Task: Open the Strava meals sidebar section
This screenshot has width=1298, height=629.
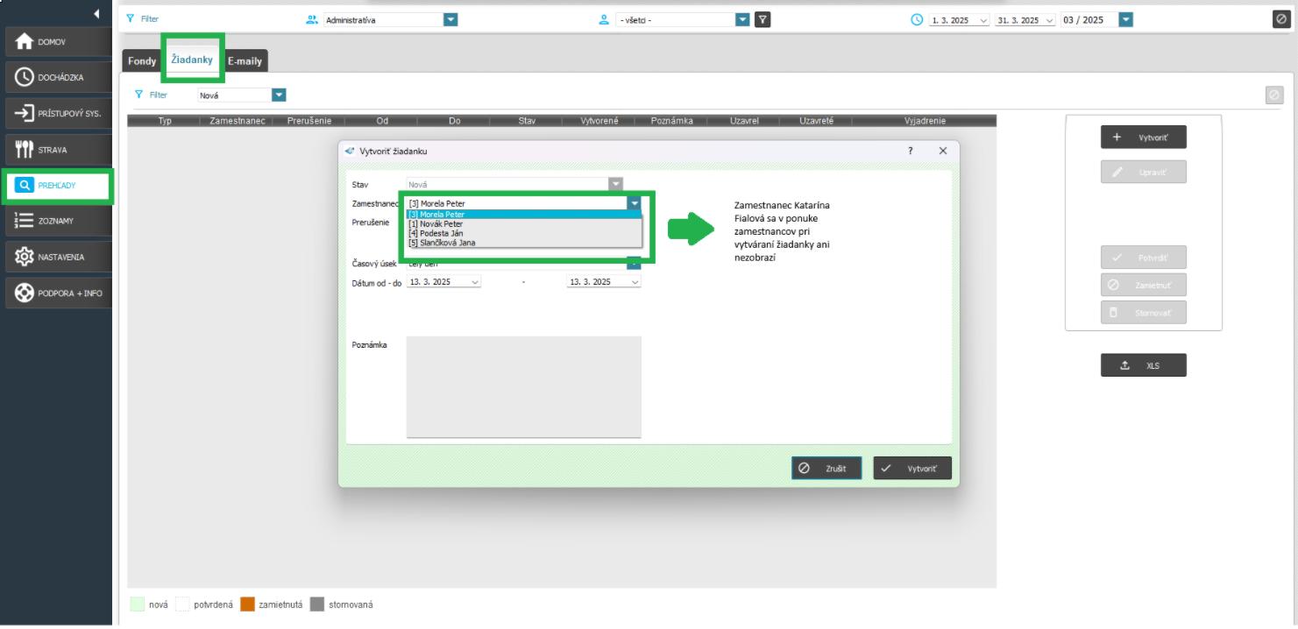Action: (x=58, y=150)
